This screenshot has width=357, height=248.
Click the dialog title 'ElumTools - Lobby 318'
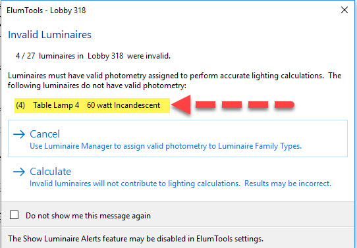tap(46, 11)
